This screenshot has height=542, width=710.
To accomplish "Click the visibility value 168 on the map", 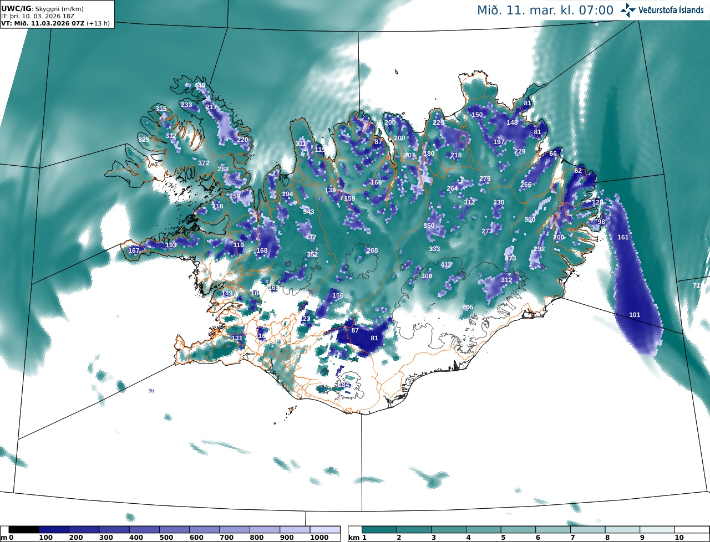I will (x=262, y=250).
